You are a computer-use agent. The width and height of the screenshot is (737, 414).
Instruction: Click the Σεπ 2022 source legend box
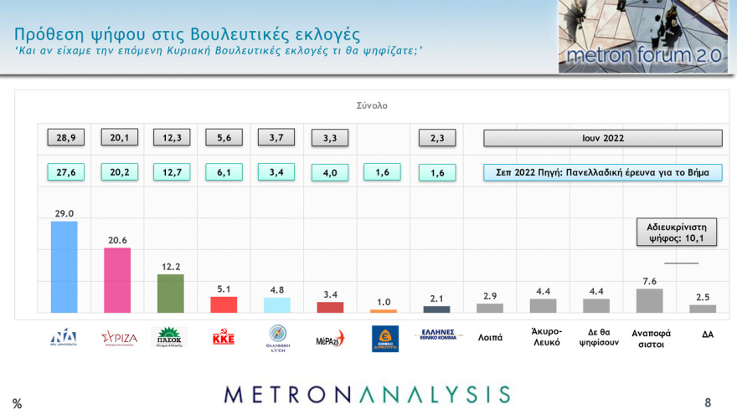pos(602,172)
